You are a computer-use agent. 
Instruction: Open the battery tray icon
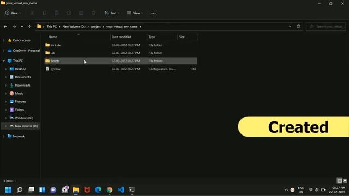pos(323,190)
